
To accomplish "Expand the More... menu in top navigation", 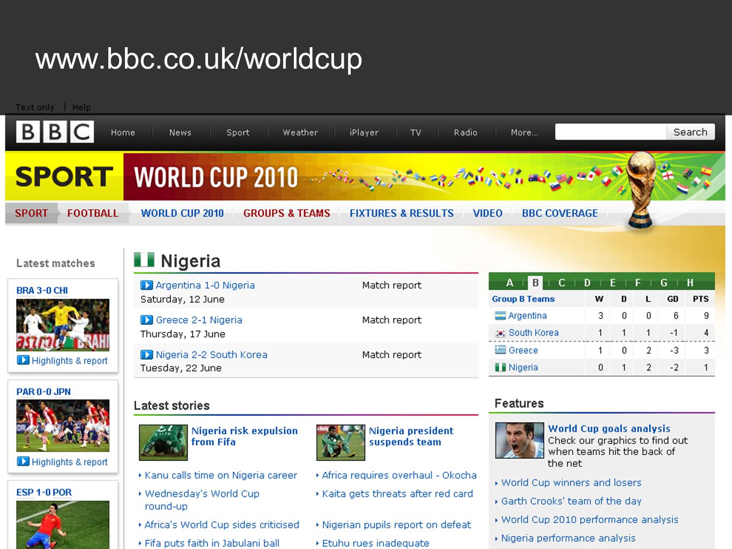I will coord(524,132).
